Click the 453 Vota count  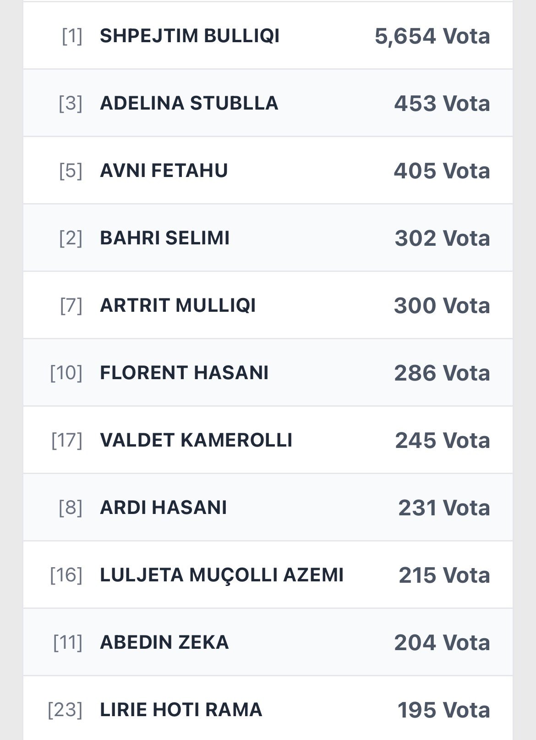[x=442, y=103]
